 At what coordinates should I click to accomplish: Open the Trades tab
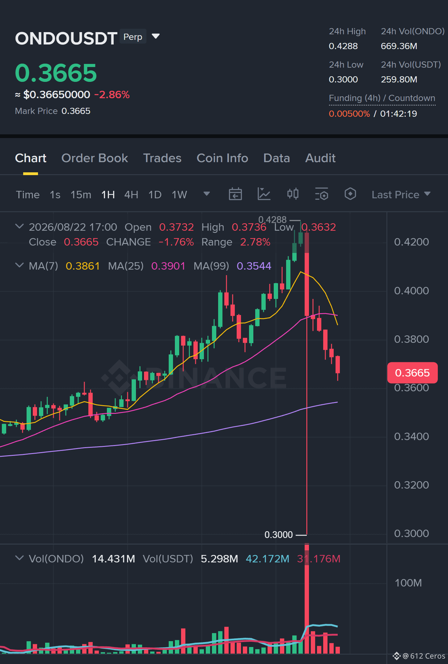tap(162, 158)
